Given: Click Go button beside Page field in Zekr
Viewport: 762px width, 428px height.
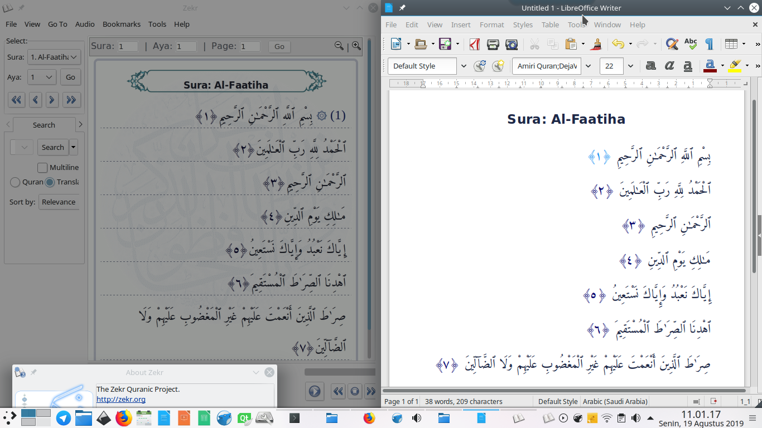Looking at the screenshot, I should 279,46.
